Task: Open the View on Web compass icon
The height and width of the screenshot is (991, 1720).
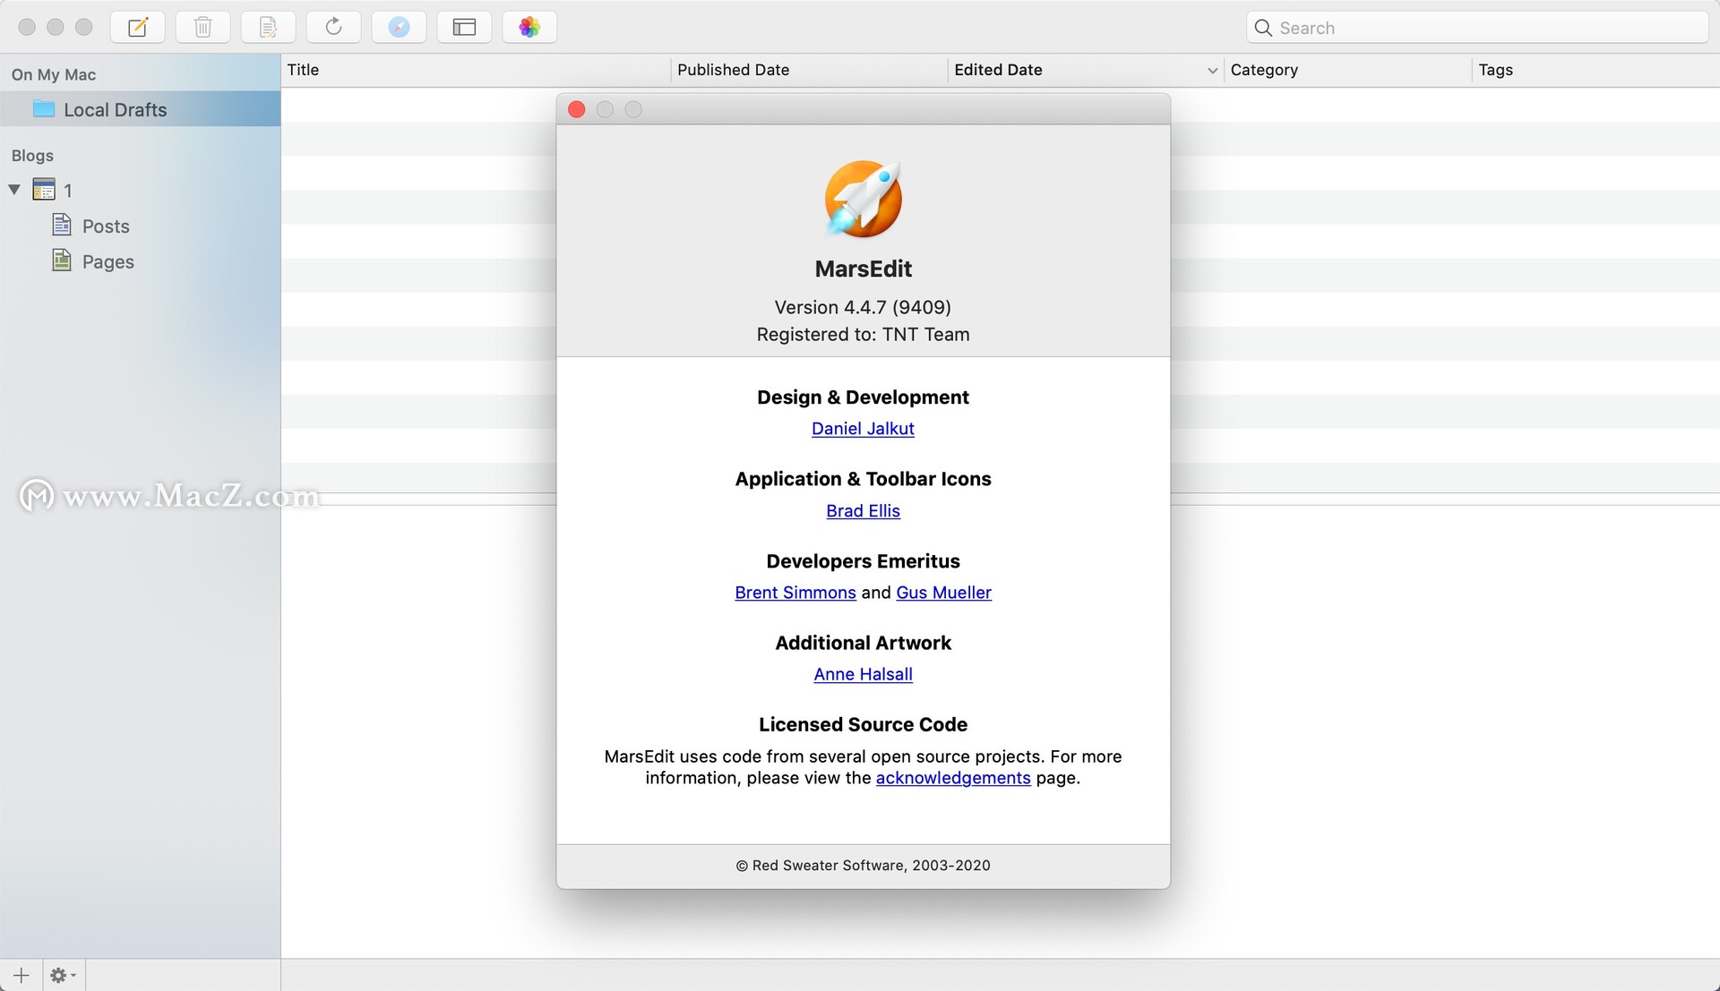Action: point(399,27)
